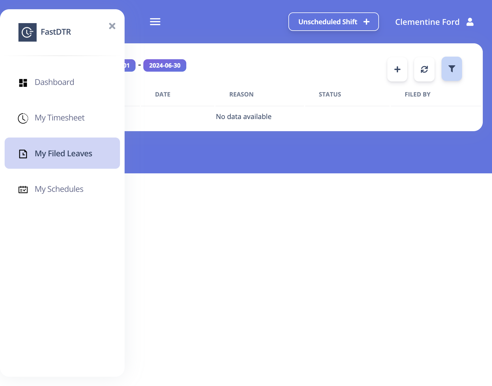This screenshot has width=492, height=386.
Task: Sort by the DATE column header
Action: 163,94
